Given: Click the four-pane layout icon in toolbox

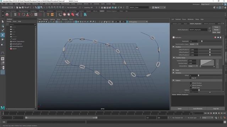Looking at the screenshot, I should (2, 63).
